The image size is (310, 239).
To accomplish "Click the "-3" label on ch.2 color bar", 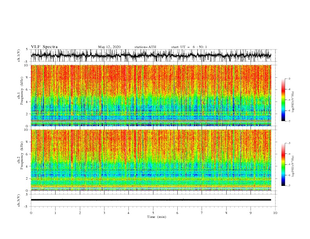I will click(x=289, y=143).
